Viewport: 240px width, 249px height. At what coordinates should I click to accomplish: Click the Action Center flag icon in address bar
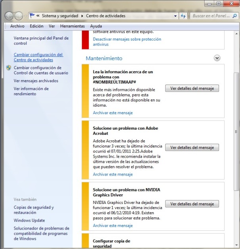tap(32, 15)
